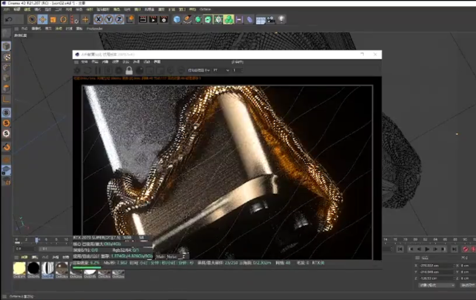The height and width of the screenshot is (300, 476).
Task: Open the Octane menu in the main menu bar
Action: tap(205, 10)
